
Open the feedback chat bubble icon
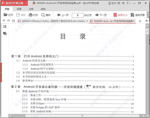tap(119, 3)
